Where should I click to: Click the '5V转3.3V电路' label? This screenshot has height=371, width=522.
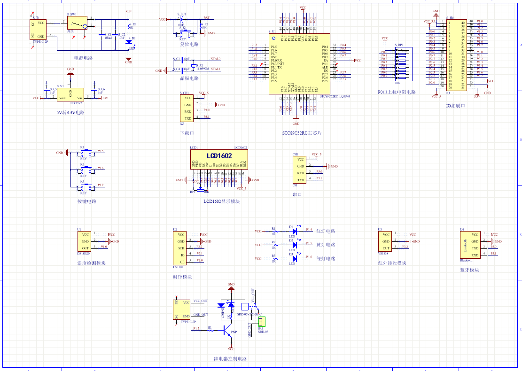(70, 112)
